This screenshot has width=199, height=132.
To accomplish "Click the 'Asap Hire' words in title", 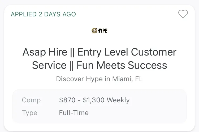I will [x=45, y=52].
